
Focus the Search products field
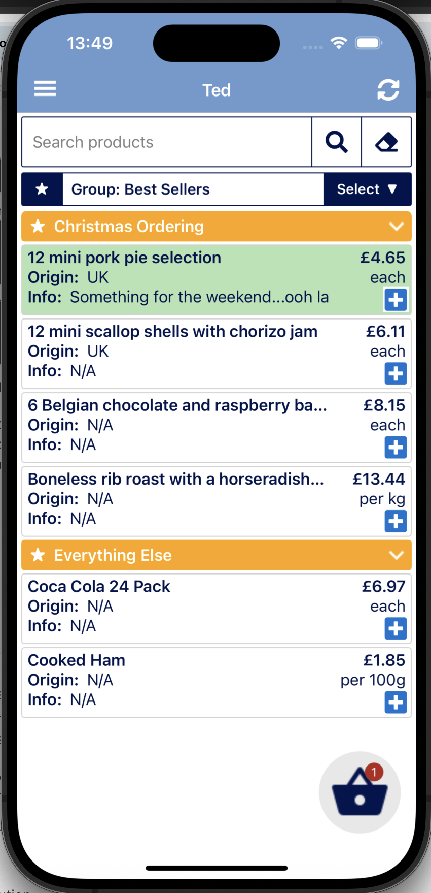(x=167, y=142)
